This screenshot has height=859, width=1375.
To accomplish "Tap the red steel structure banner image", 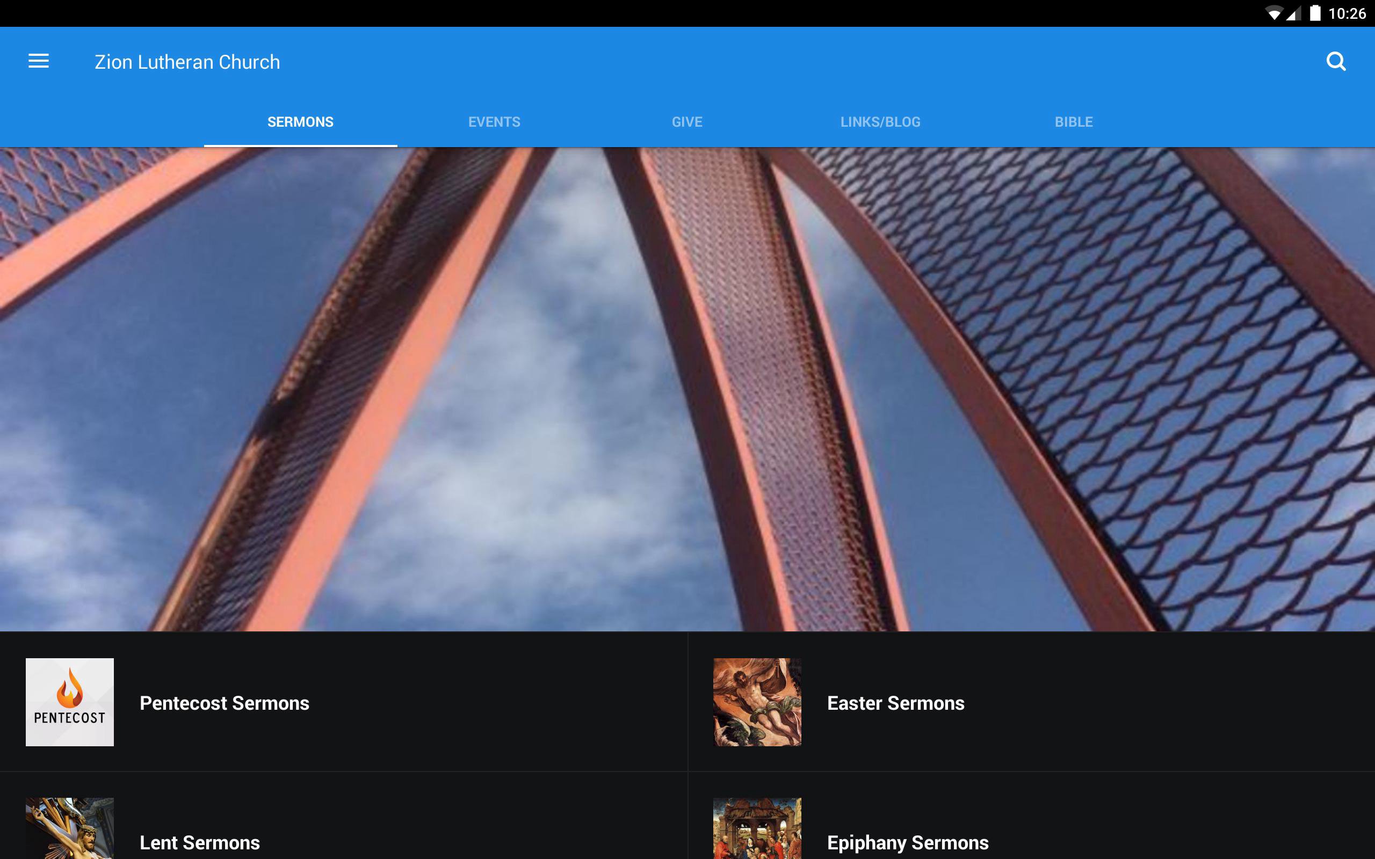I will [687, 389].
